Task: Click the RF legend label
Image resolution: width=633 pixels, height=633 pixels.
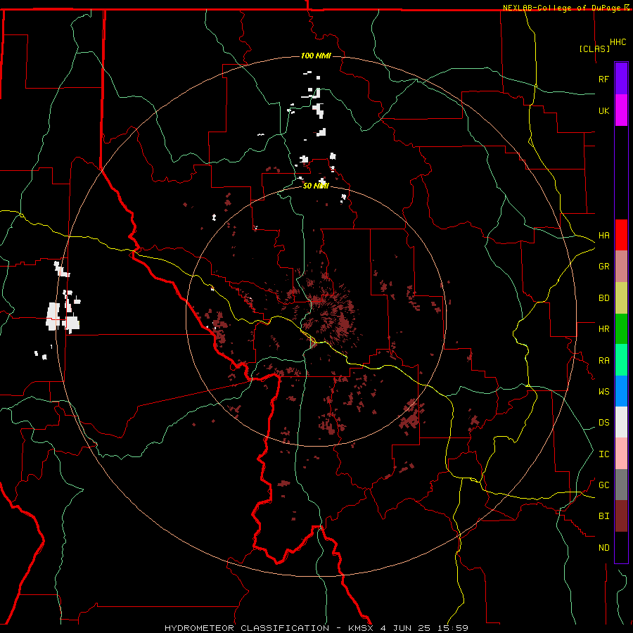Action: click(x=603, y=79)
